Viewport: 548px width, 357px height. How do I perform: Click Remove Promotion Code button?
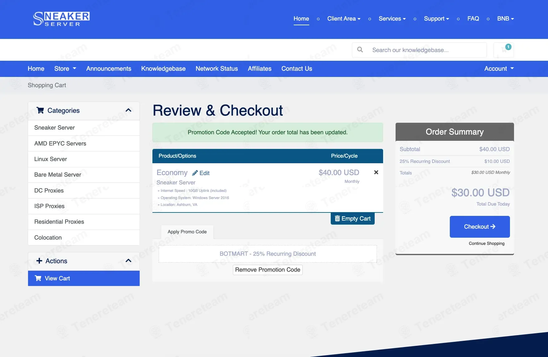(268, 270)
